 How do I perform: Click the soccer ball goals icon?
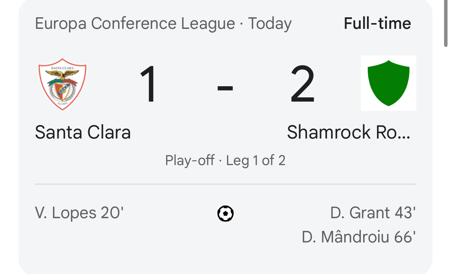click(x=225, y=214)
